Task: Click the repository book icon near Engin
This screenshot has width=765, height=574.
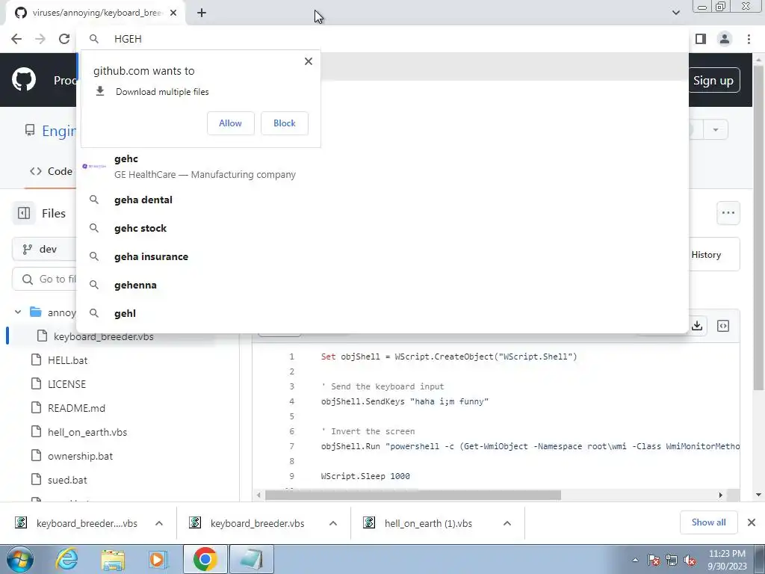Action: 30,130
